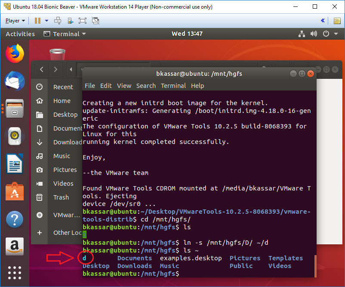
Task: Launch Amazon from the dock
Action: tap(15, 246)
